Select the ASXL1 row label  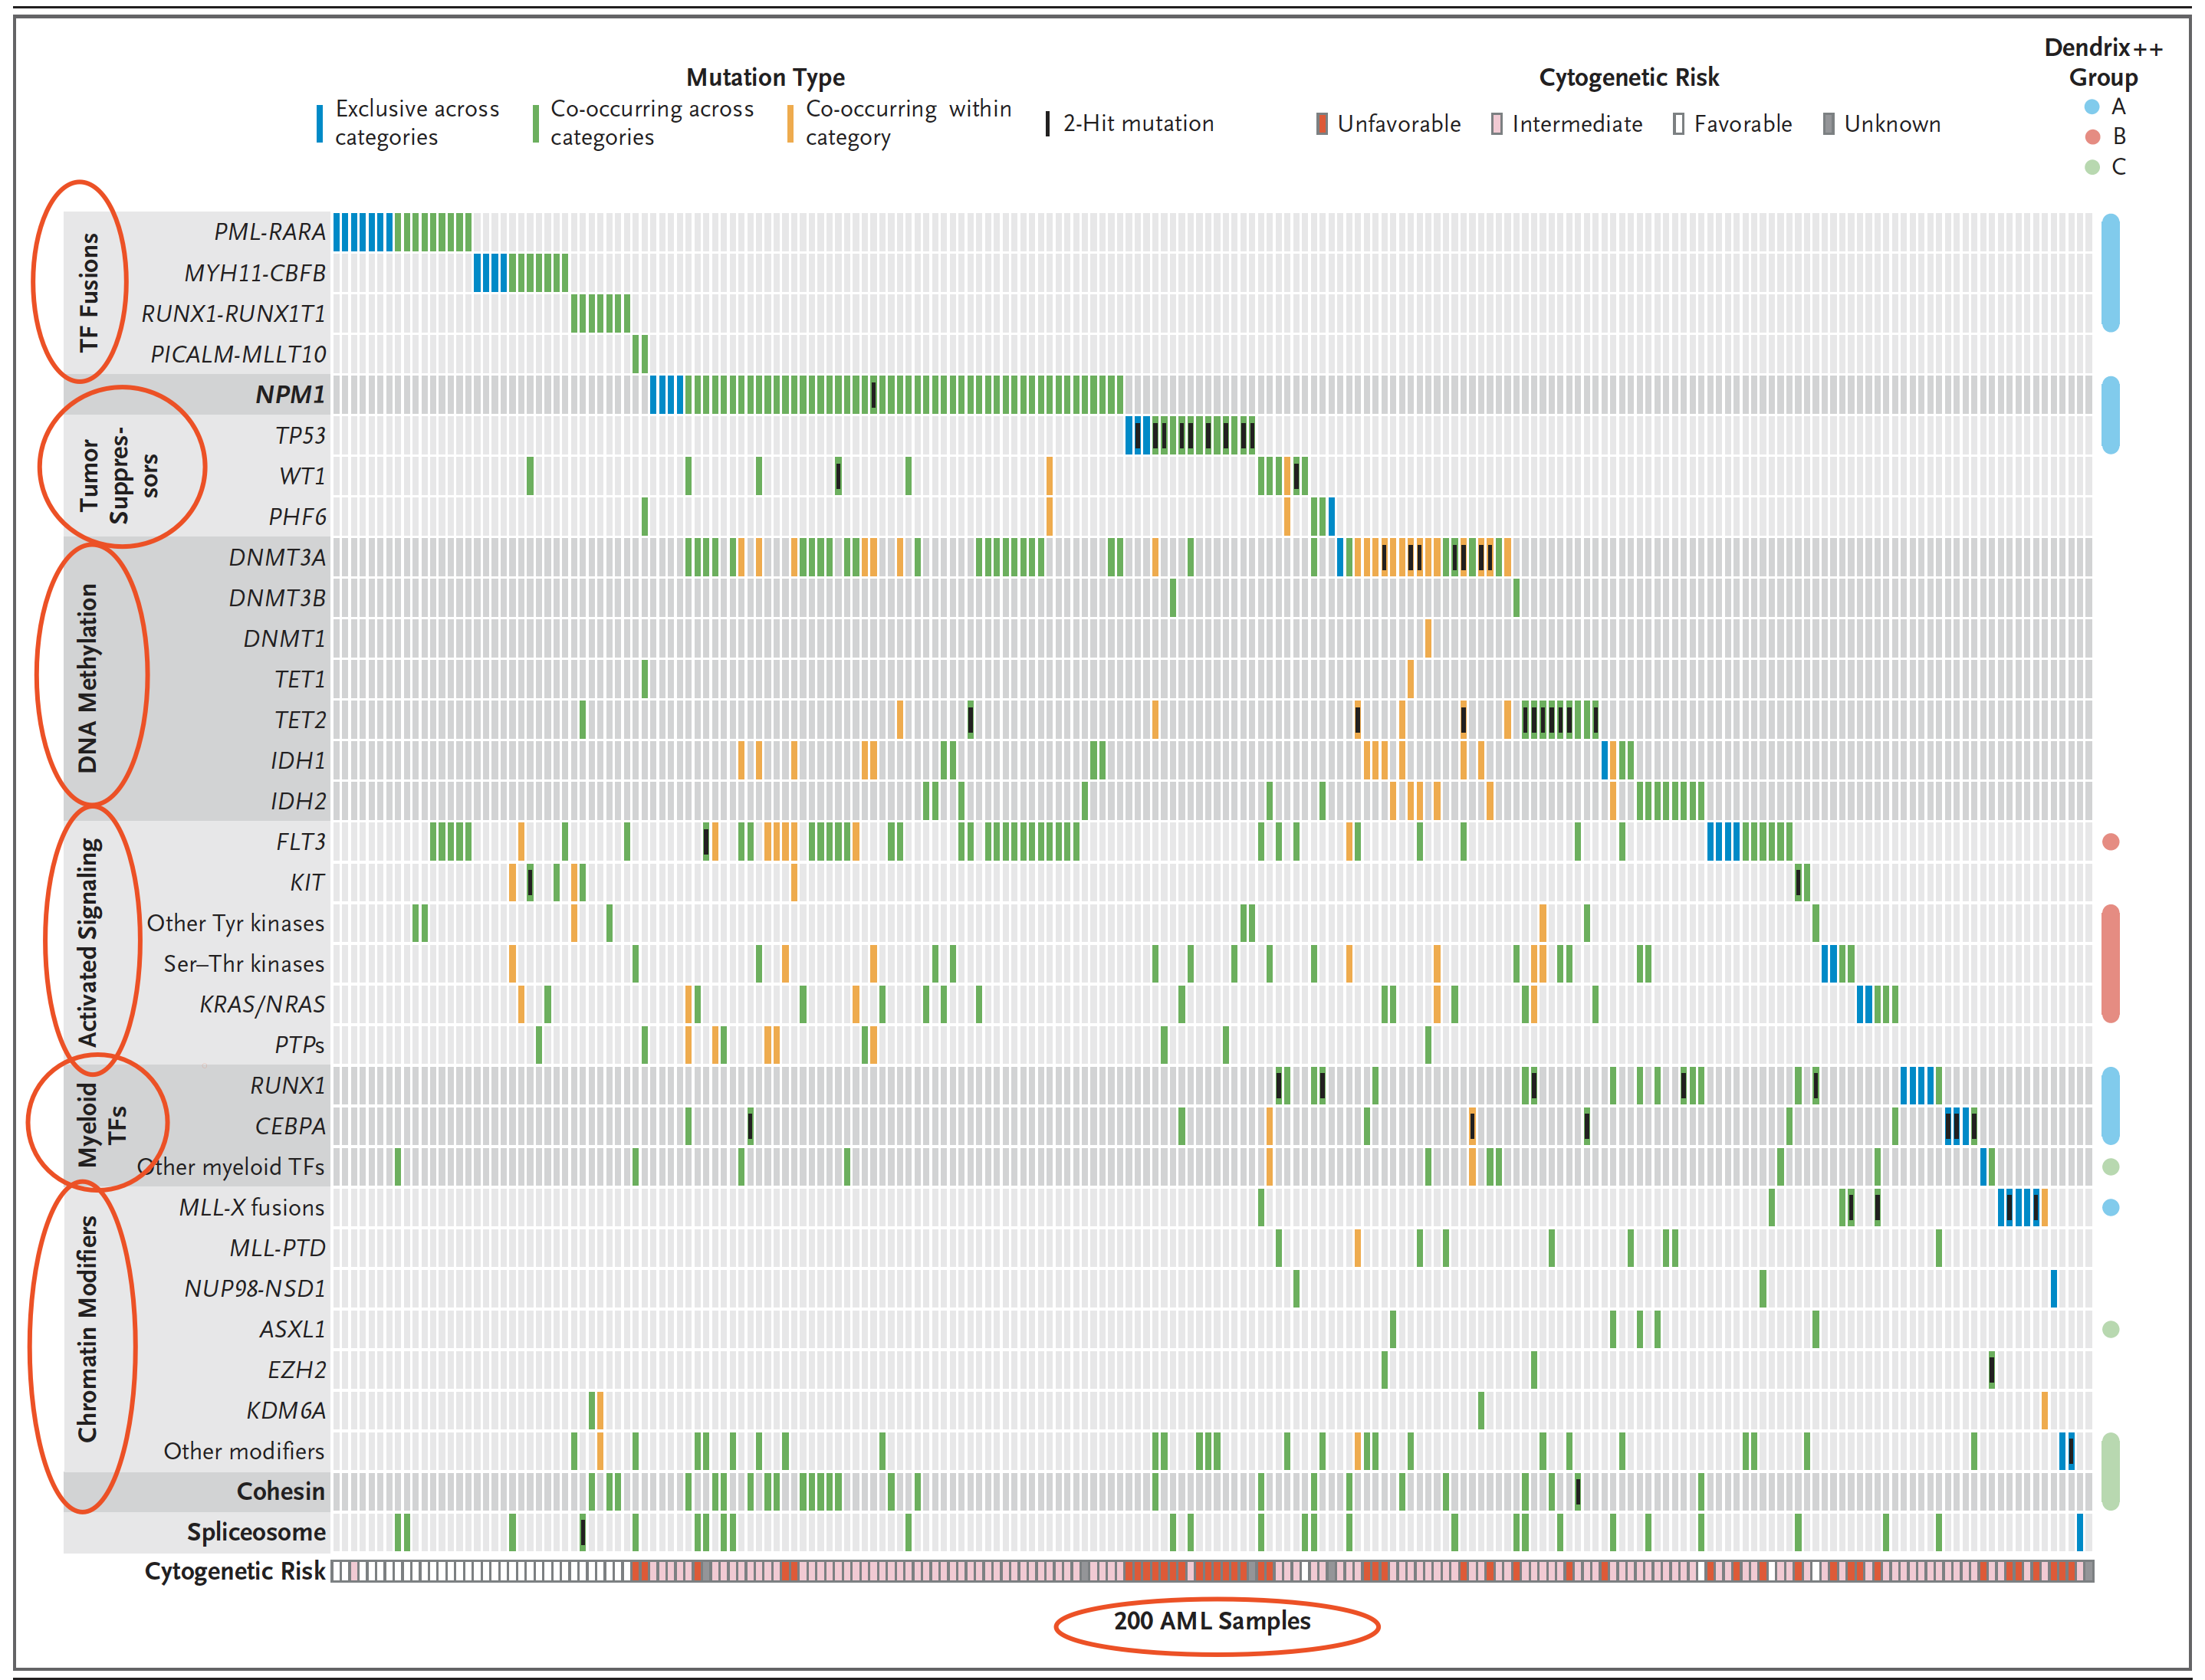point(292,1330)
